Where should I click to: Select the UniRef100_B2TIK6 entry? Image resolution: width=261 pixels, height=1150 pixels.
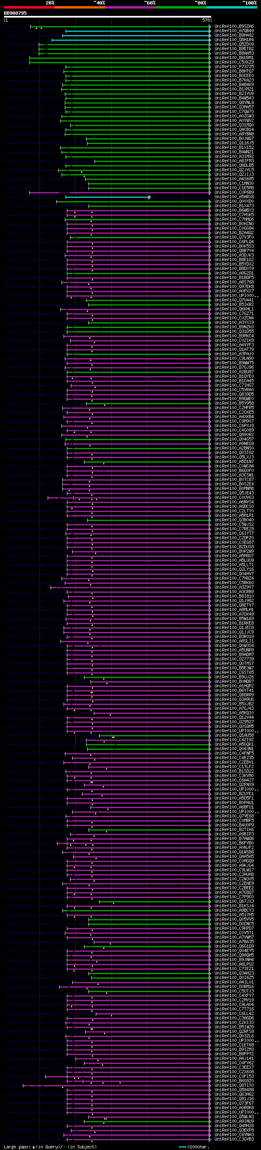click(234, 830)
